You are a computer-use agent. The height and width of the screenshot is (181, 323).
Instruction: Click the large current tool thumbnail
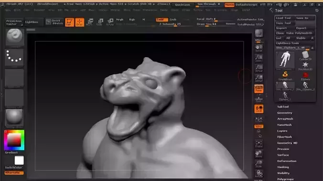click(x=285, y=60)
